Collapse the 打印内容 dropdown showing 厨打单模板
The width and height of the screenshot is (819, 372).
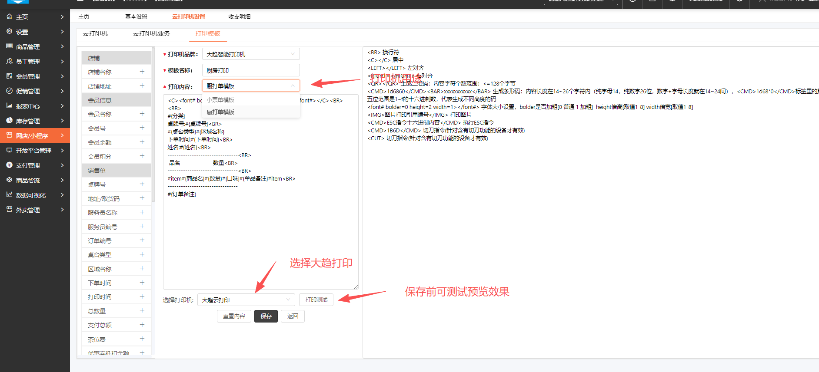click(250, 86)
